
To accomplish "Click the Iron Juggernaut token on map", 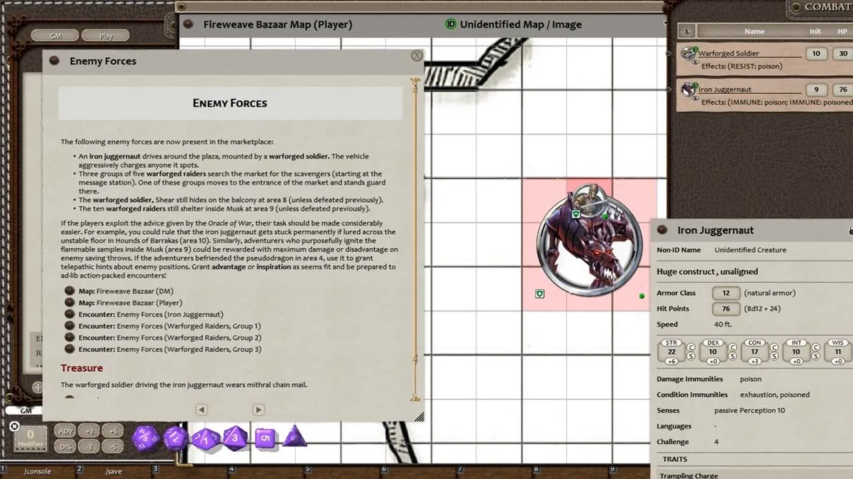I will click(x=590, y=245).
